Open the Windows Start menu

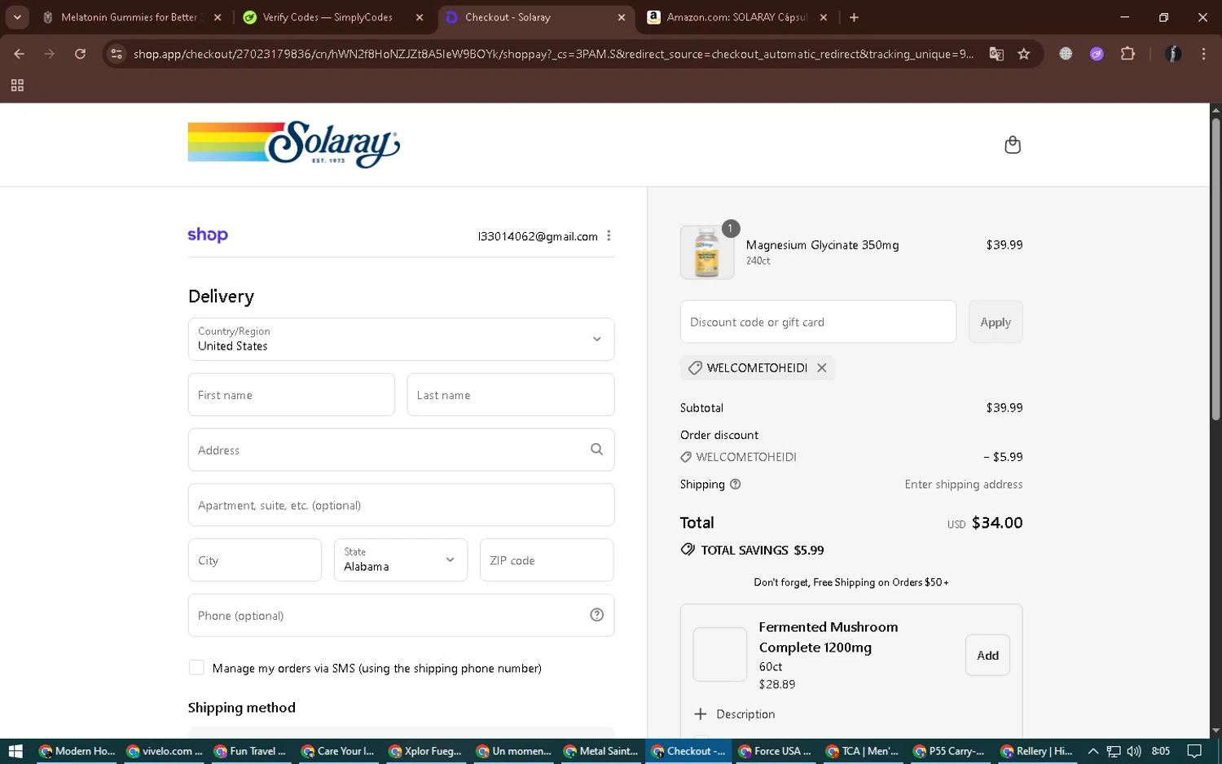pyautogui.click(x=15, y=751)
